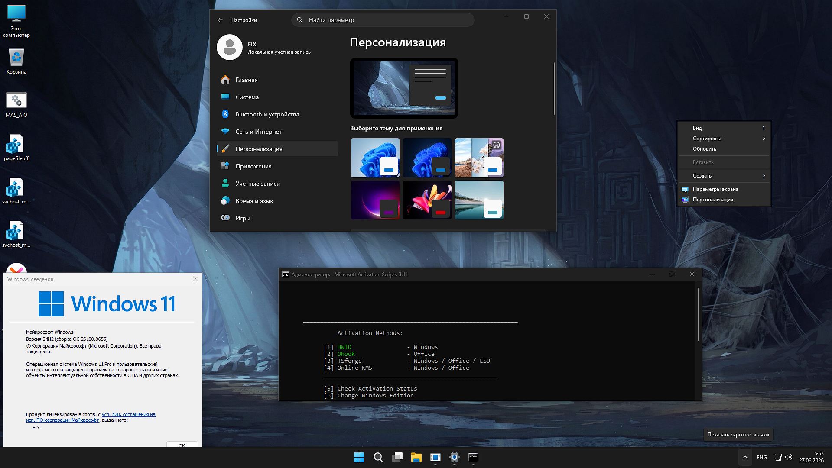Choose Параметры экрана in the context menu
Viewport: 832px width, 468px height.
pyautogui.click(x=724, y=189)
